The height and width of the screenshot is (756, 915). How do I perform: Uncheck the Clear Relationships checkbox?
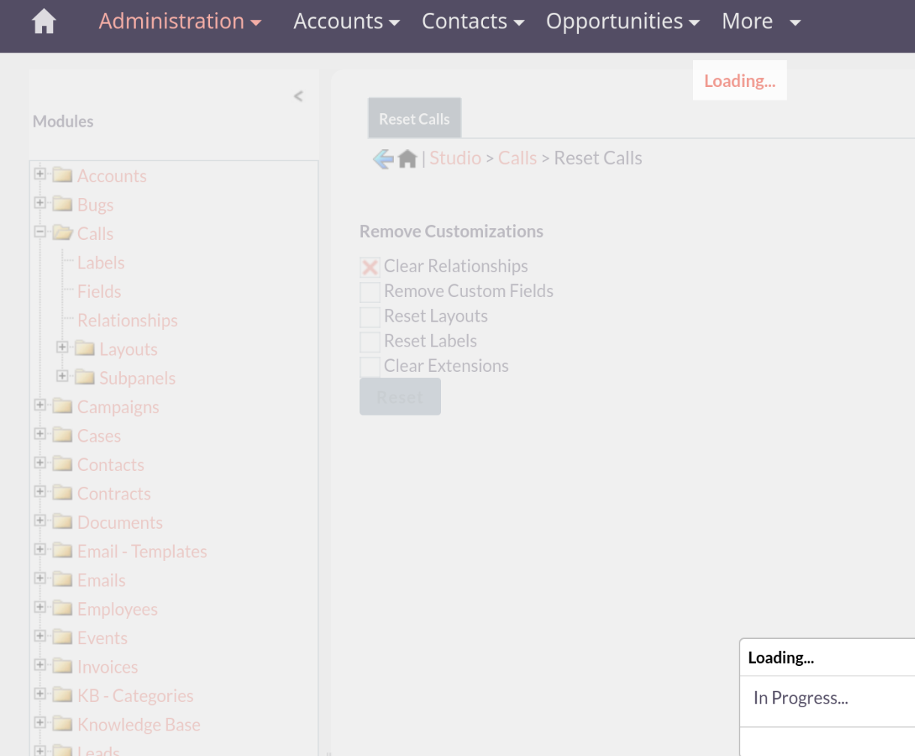tap(370, 267)
